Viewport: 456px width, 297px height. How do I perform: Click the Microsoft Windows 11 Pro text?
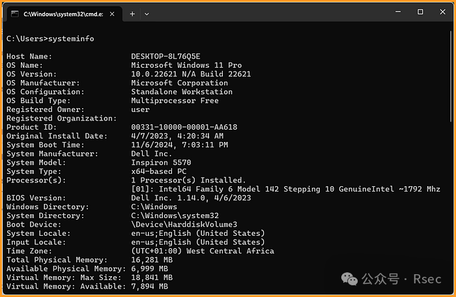pos(186,65)
